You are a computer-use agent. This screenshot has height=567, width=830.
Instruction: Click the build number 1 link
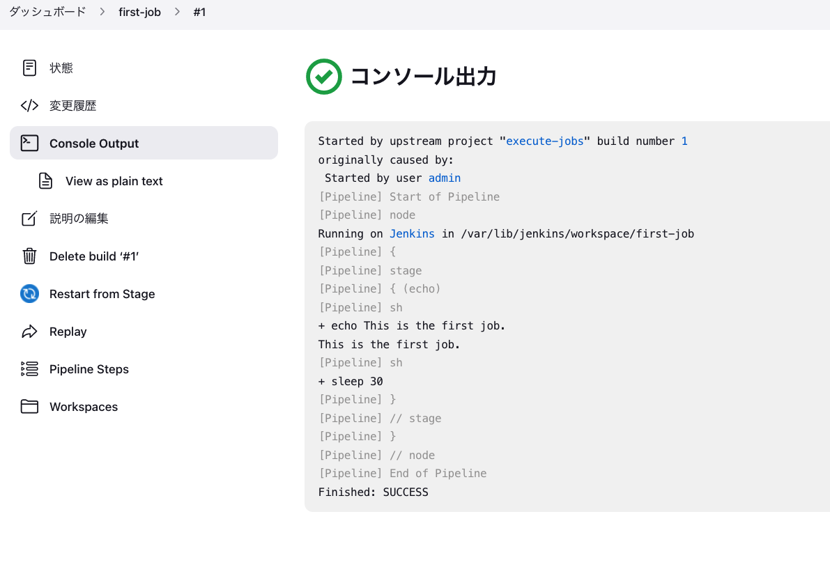[x=684, y=141]
